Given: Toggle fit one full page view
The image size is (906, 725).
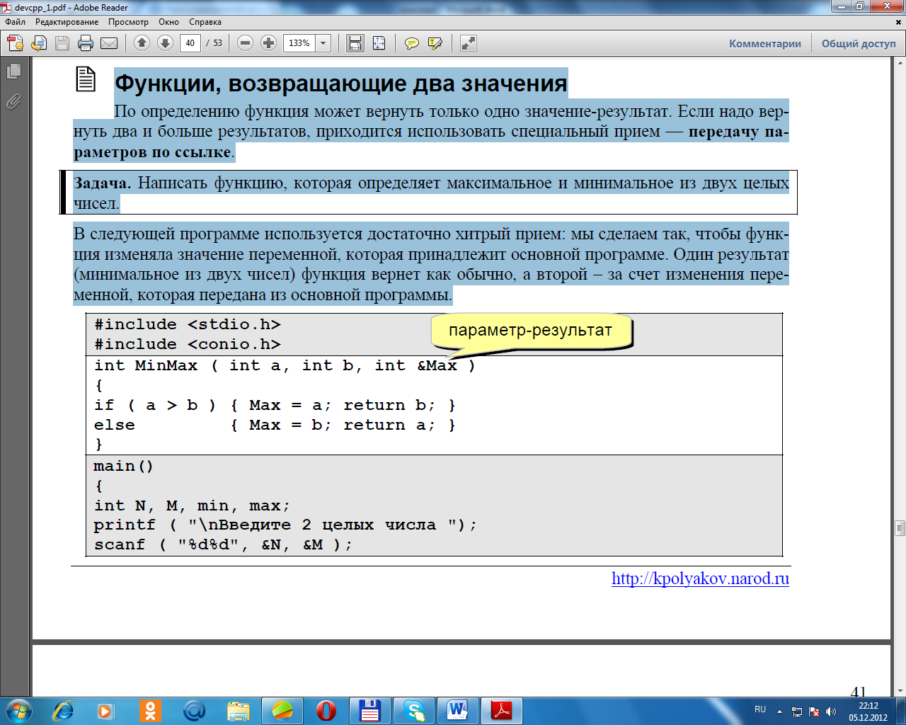Looking at the screenshot, I should [379, 43].
